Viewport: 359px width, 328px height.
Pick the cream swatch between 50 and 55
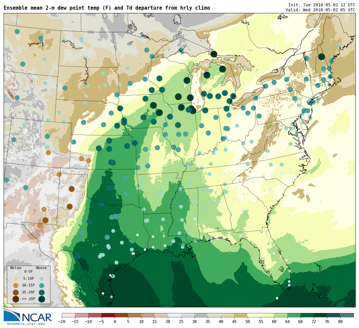[254, 315]
